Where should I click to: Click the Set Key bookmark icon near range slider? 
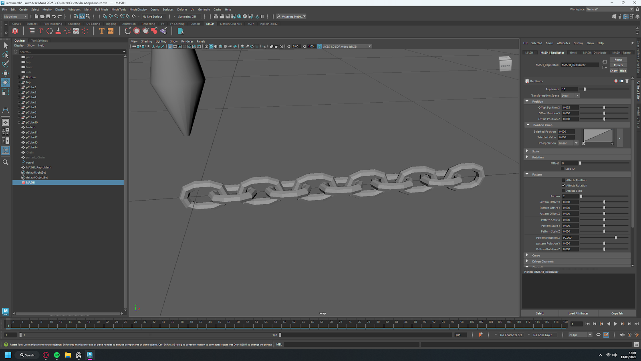coord(480,335)
